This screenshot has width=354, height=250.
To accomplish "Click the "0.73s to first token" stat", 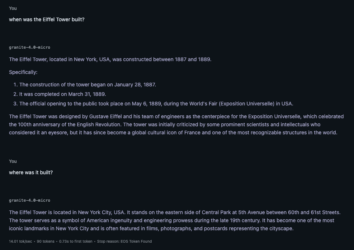I will [76, 241].
